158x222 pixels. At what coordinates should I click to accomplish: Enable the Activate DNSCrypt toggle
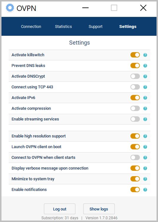point(135,76)
